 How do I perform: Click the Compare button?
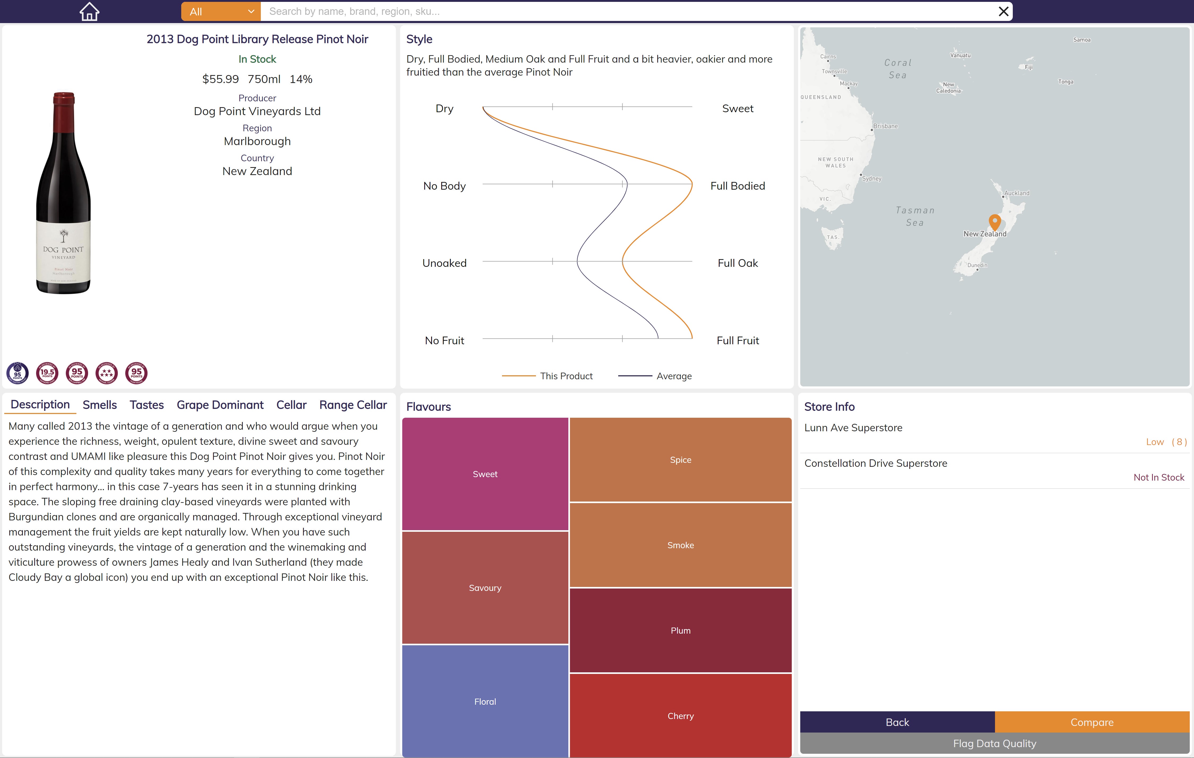[1092, 722]
